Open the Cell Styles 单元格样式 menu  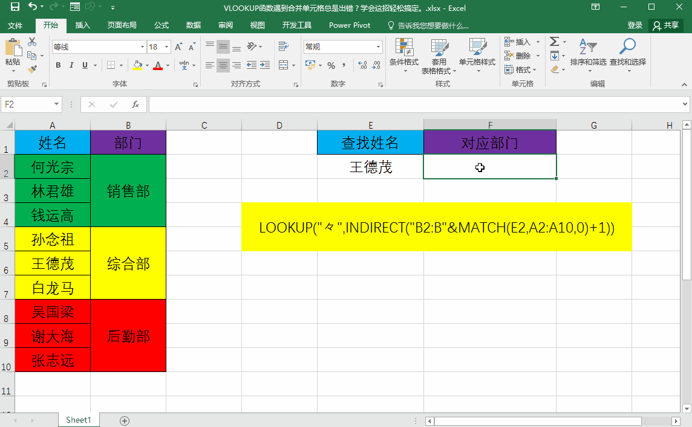click(x=477, y=56)
